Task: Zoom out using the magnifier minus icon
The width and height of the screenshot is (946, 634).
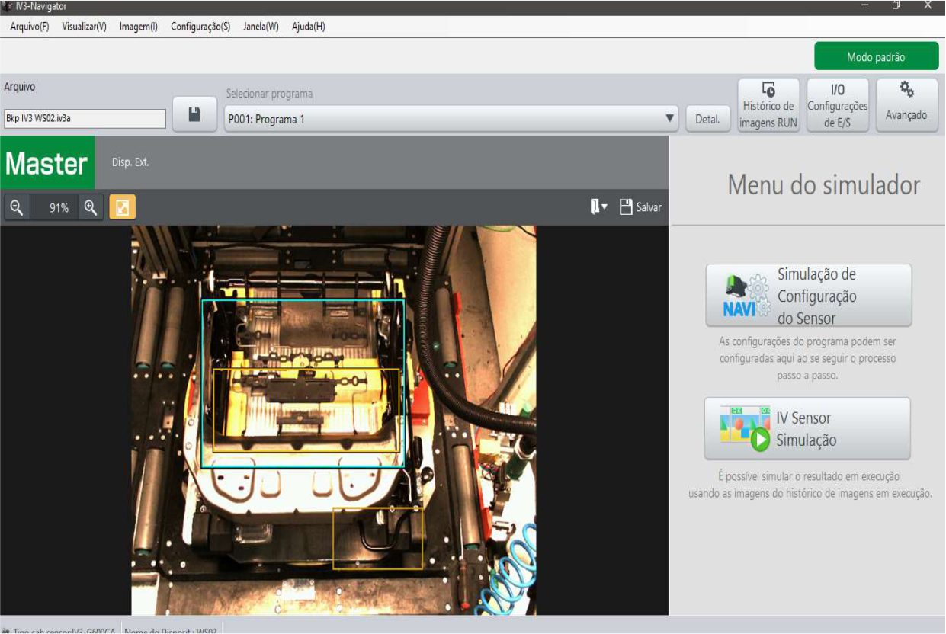Action: click(x=17, y=207)
